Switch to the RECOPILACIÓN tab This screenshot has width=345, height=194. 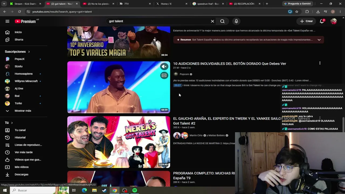click(x=244, y=4)
